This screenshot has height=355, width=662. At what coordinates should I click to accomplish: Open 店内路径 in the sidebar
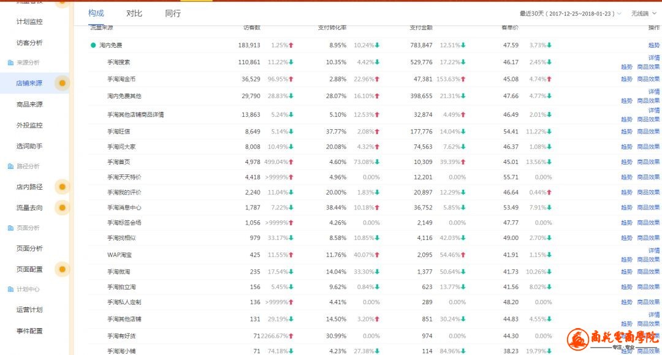tap(29, 187)
